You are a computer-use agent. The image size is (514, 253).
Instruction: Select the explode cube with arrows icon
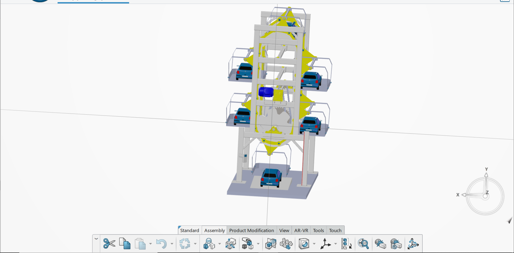pos(230,244)
